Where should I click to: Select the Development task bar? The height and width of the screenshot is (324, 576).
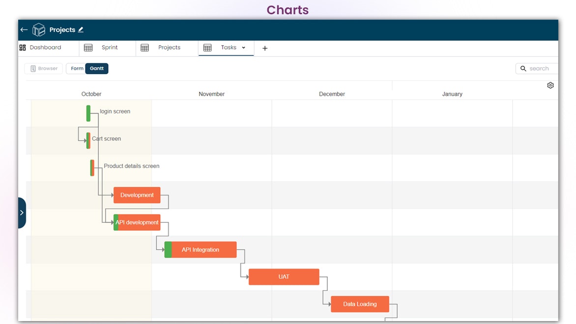pos(137,195)
